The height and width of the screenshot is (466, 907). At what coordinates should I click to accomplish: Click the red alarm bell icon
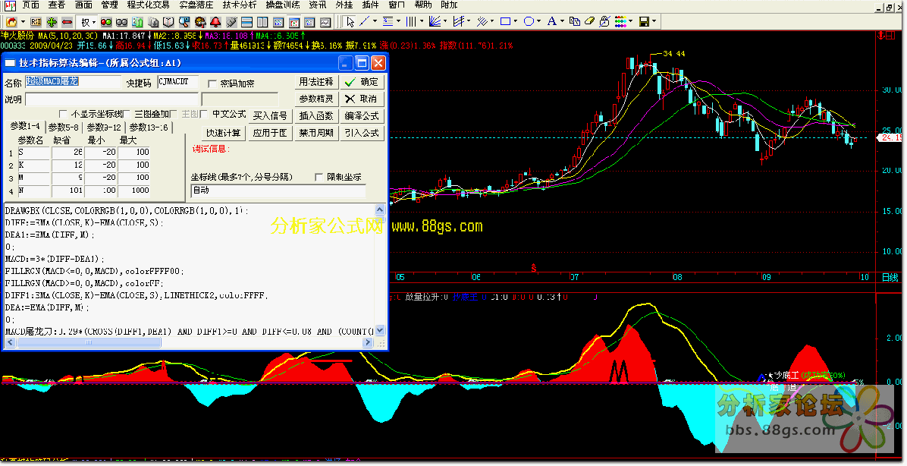[215, 22]
